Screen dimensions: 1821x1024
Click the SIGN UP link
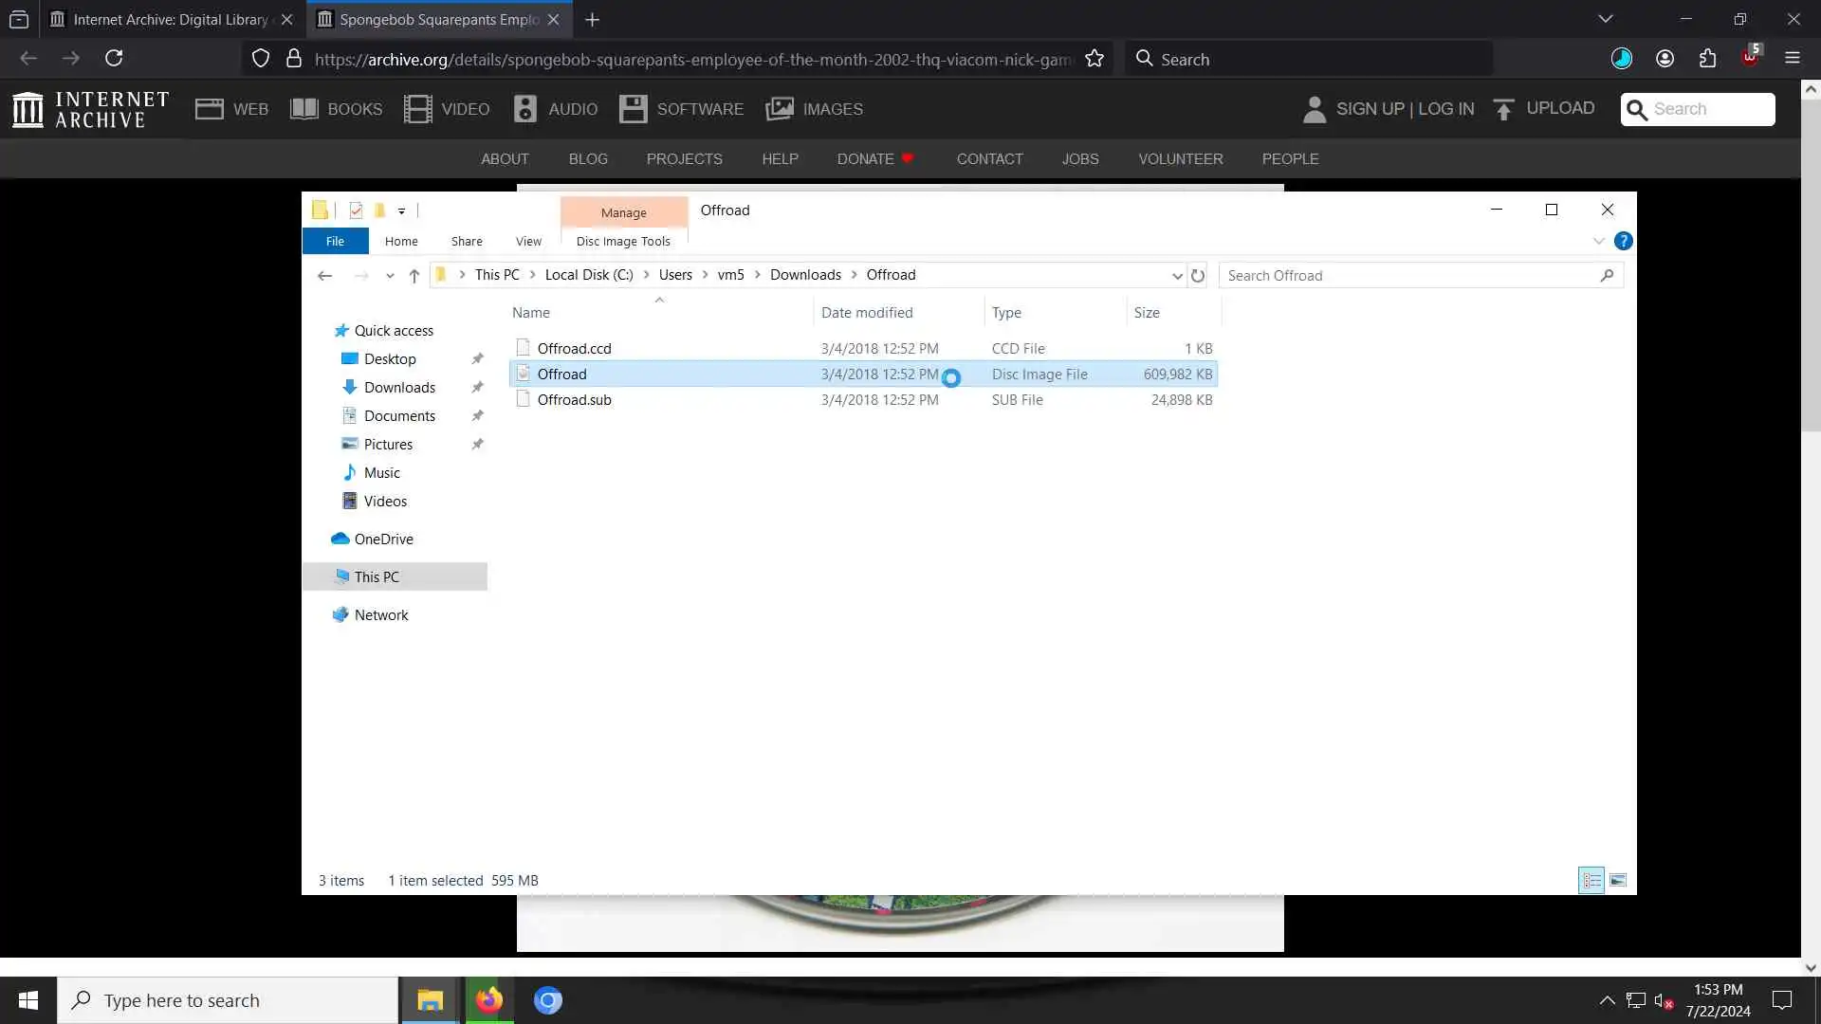[x=1370, y=109]
